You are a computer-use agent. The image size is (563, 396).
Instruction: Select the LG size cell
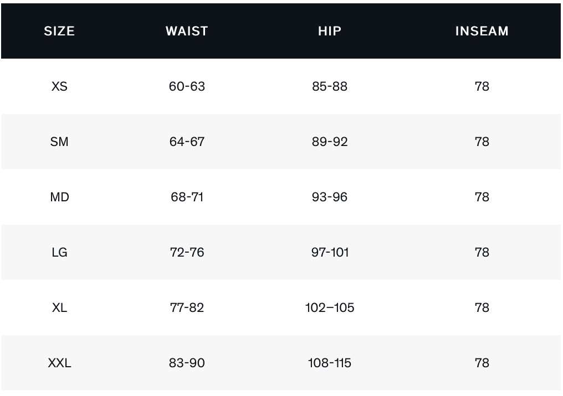(x=59, y=252)
